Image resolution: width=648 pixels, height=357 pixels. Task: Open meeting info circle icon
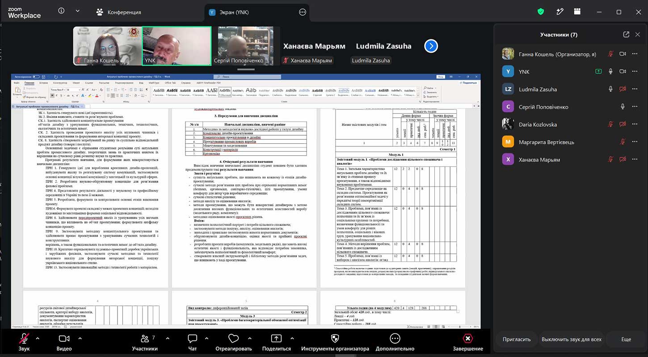[61, 11]
